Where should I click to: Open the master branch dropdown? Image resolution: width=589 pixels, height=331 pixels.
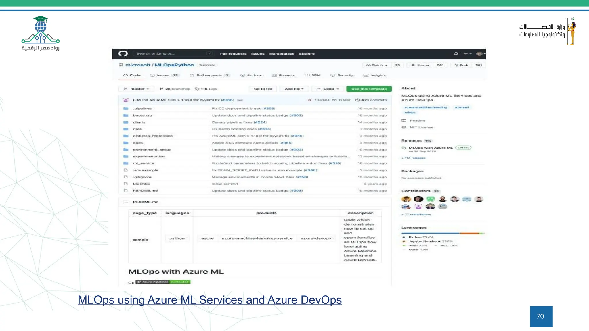[136, 89]
